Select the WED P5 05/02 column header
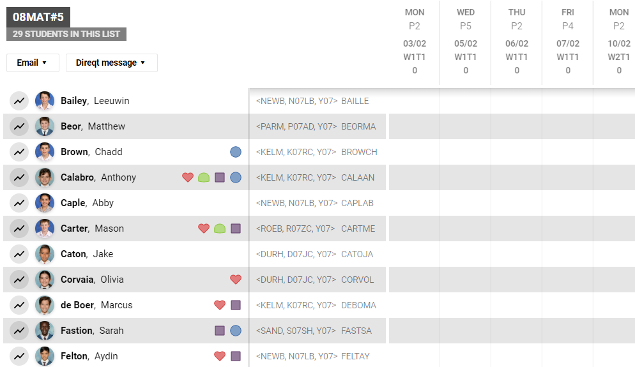635x367 pixels. [x=466, y=41]
